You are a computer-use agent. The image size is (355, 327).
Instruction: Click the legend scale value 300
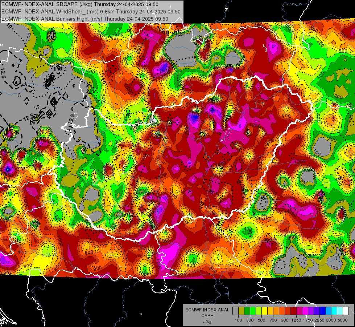(250, 320)
